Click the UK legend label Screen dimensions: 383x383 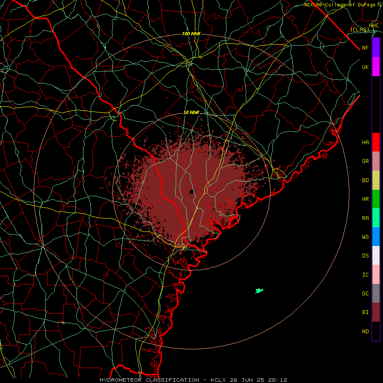365,67
